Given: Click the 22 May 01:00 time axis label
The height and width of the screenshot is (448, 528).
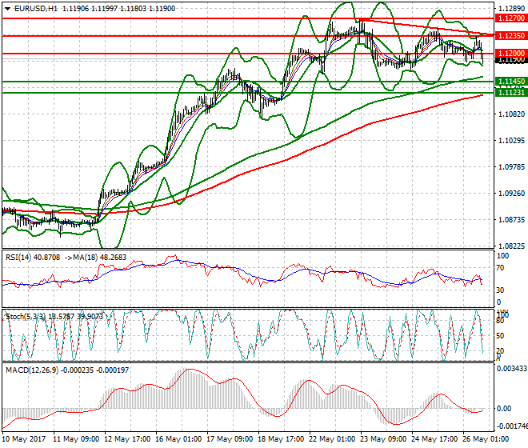Looking at the screenshot, I should 332,439.
